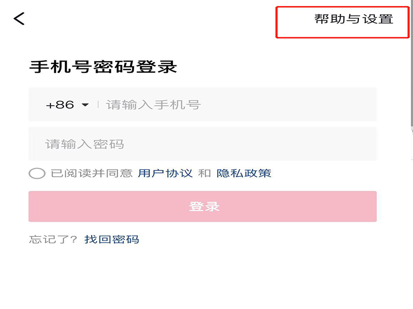
Task: Open the 用户协议 link
Action: tap(165, 173)
